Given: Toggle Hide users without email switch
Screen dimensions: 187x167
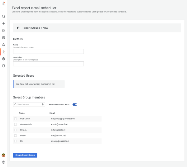Looking at the screenshot, I should coord(75,104).
